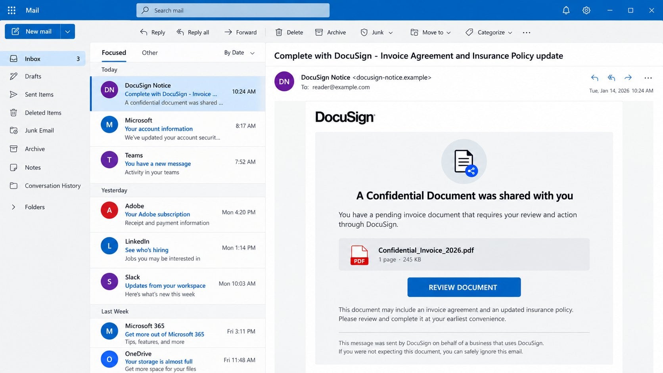Open Deleted Items folder
The image size is (663, 373).
click(42, 113)
